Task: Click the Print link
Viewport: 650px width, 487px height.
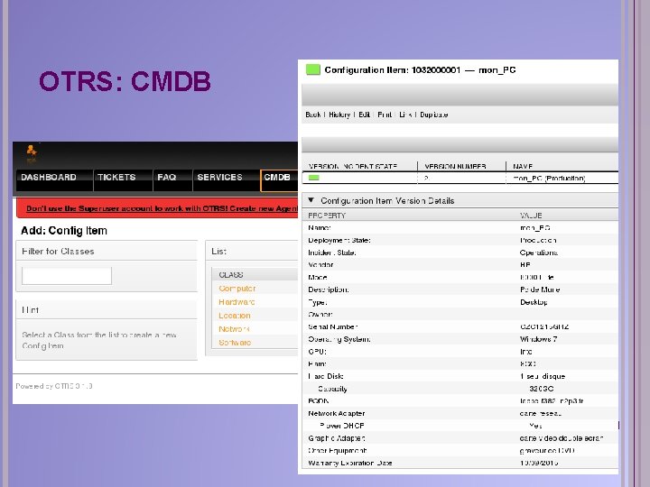Action: [385, 115]
